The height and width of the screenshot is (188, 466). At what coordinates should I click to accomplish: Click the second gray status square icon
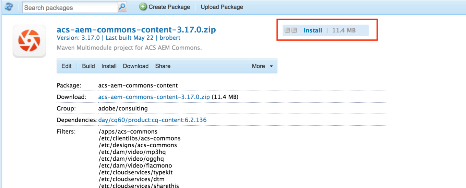[x=294, y=30]
